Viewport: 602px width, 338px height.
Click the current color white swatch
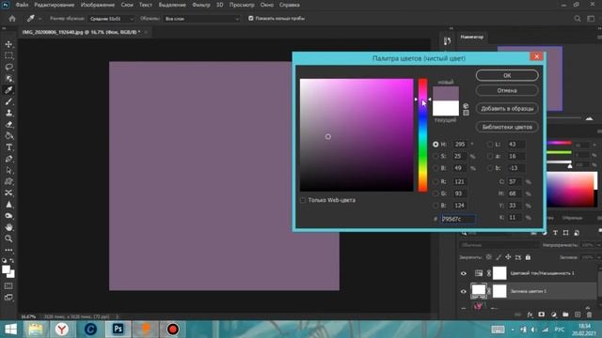[x=446, y=108]
